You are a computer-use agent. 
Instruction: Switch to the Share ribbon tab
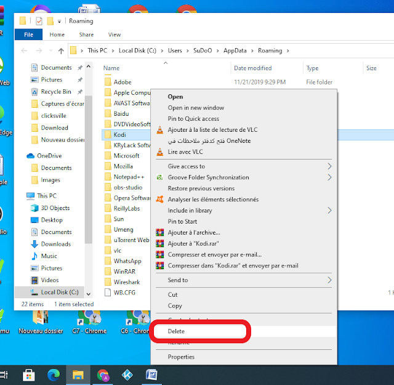[86, 34]
